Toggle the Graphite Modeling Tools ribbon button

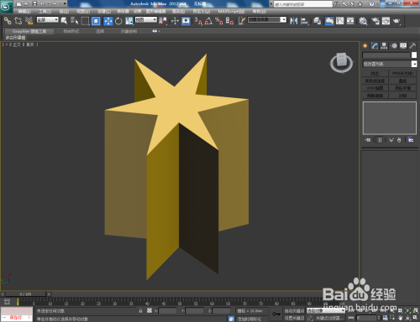[329, 21]
